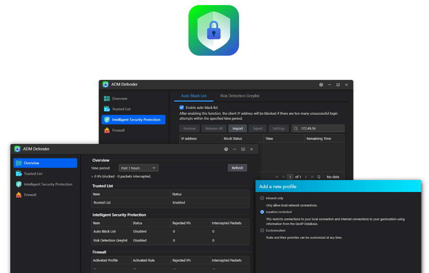429x273 pixels.
Task: Click Intelligent Security Protection shield icon, back window
Action: coord(107,120)
